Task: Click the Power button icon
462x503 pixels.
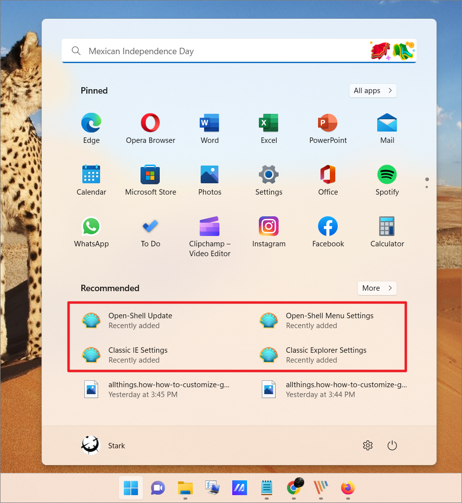Action: [x=392, y=445]
